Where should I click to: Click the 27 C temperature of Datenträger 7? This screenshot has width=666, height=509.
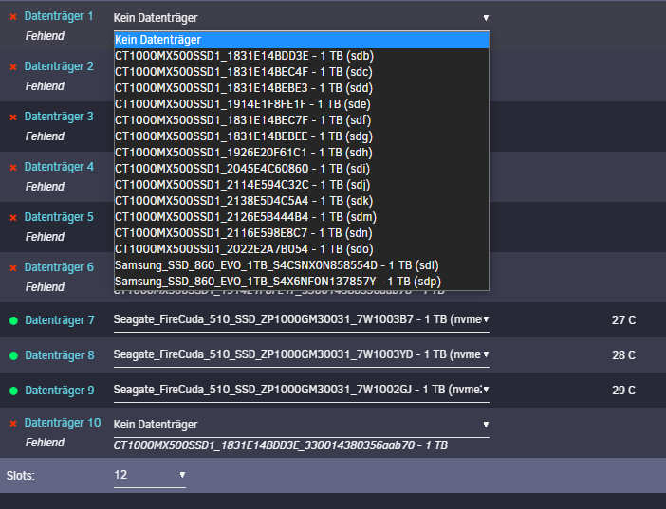pos(623,320)
